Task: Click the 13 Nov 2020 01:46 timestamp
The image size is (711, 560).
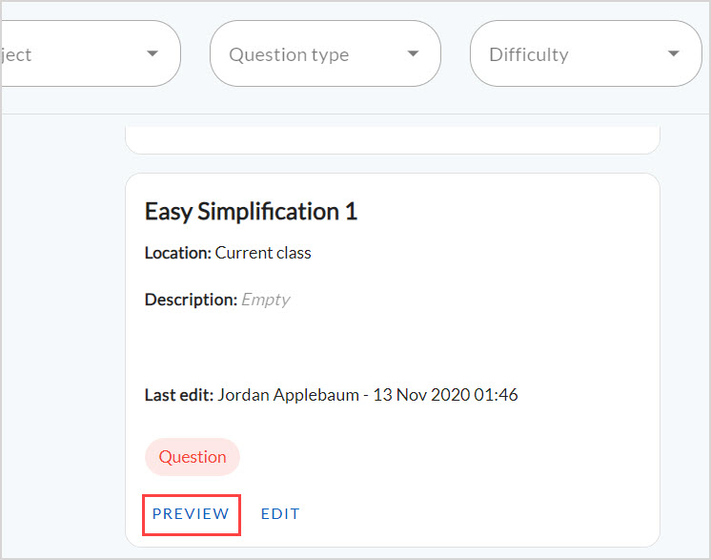Action: pos(446,395)
